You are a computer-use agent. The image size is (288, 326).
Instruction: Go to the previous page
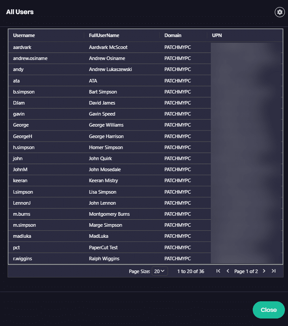pos(228,271)
